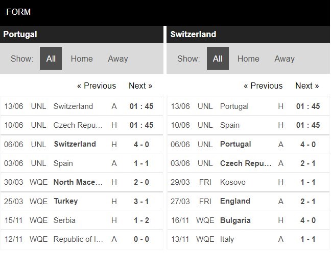331x254 pixels.
Task: Open the 4 - 0 Switzerland result for Portugal
Action: point(82,145)
